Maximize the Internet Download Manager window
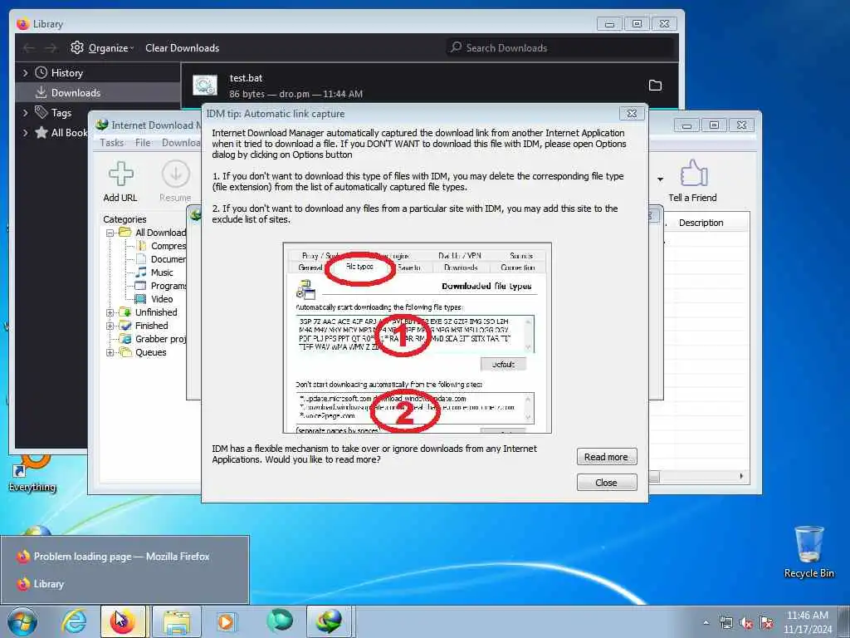Screen dimensions: 850x638 click(714, 125)
